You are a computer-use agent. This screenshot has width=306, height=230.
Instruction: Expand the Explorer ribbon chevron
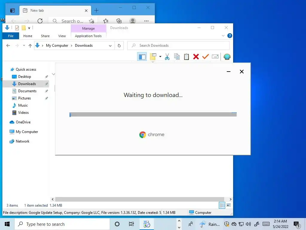[223, 36]
